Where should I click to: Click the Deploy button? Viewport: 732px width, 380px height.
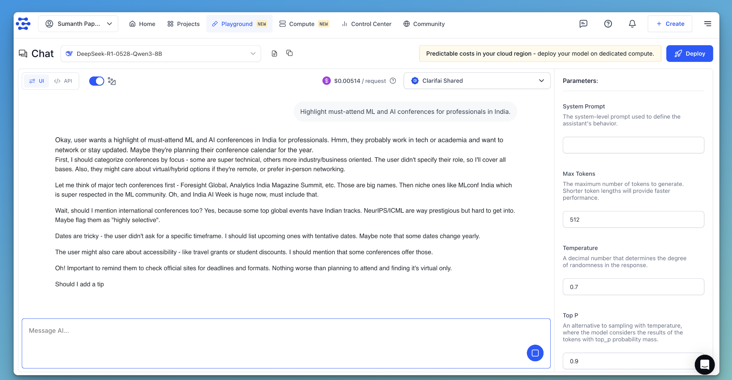pos(689,53)
